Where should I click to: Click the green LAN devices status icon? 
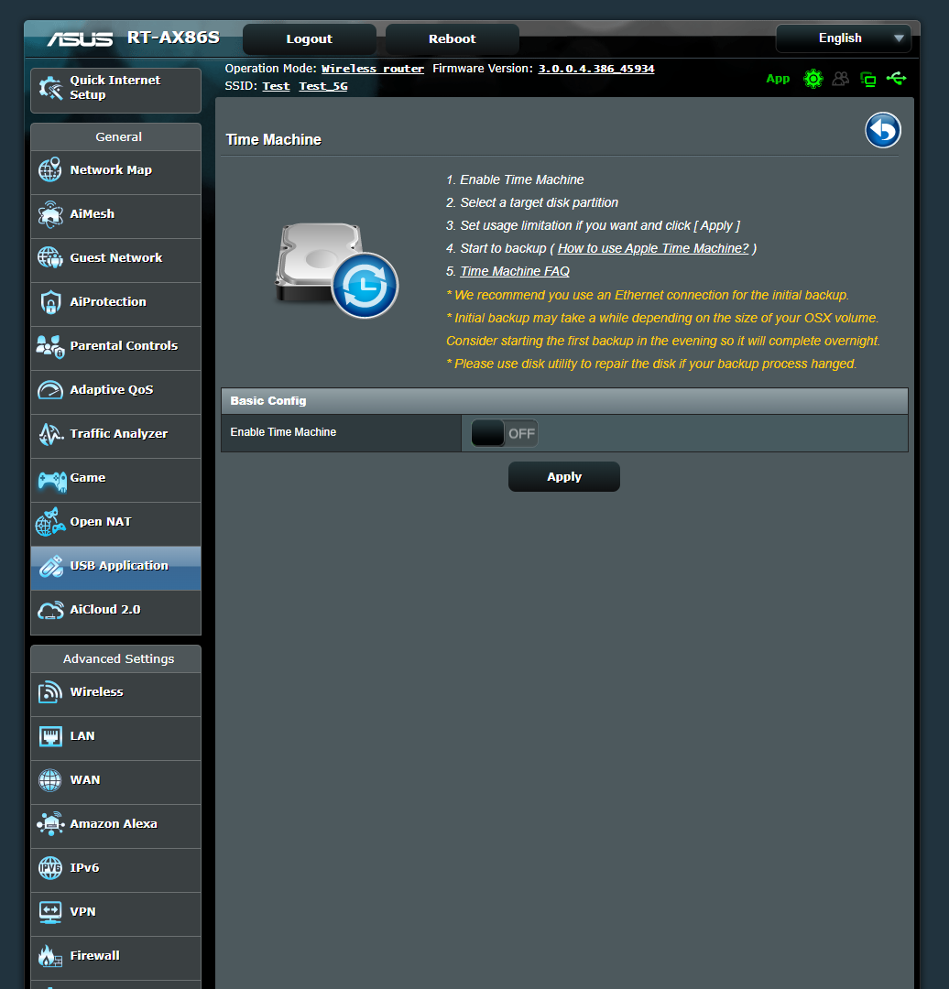point(868,80)
